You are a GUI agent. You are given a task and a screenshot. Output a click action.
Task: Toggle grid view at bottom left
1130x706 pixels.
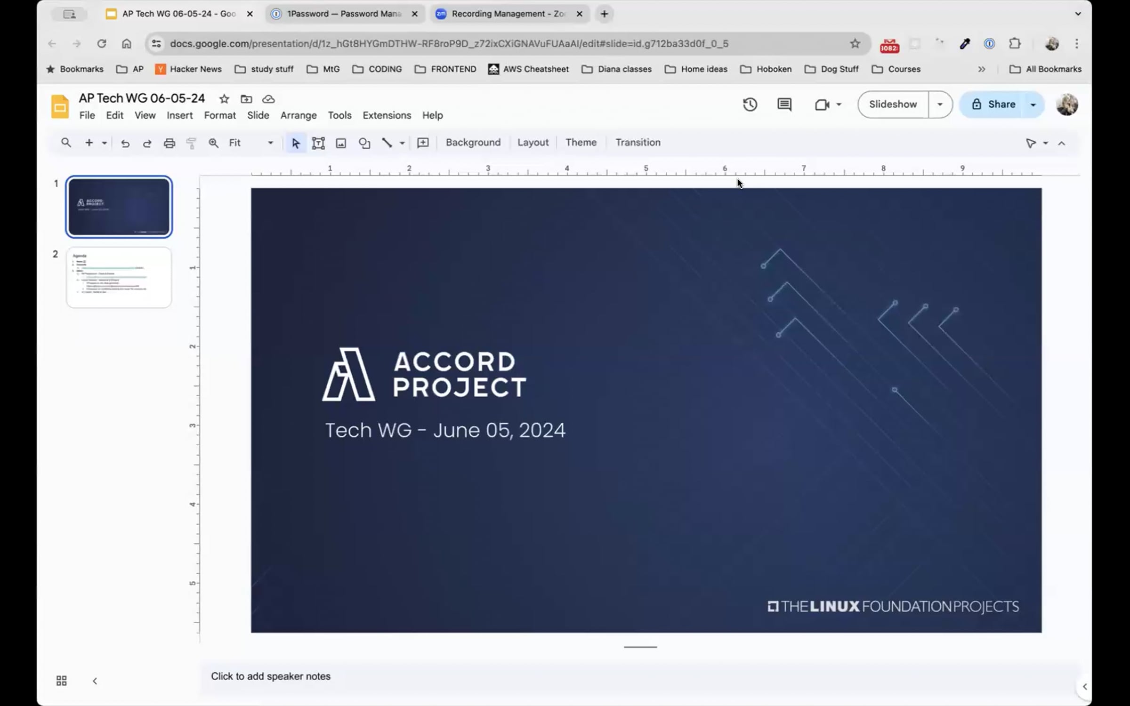(61, 681)
